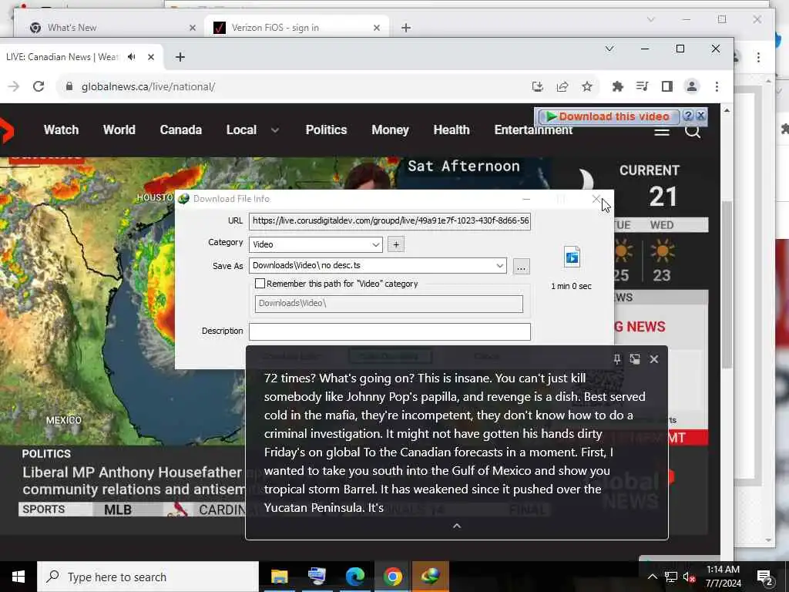
Task: Enable Remember this path for Video category
Action: point(260,284)
